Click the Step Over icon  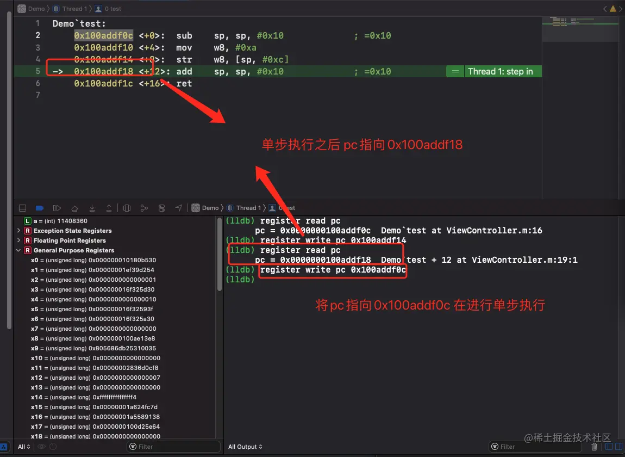click(x=74, y=208)
